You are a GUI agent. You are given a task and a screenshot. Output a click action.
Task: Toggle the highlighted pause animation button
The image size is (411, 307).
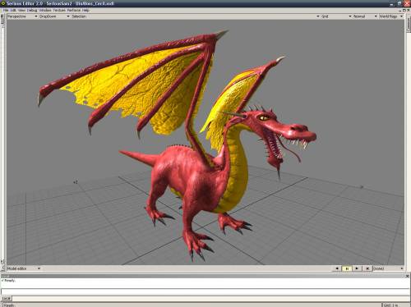[x=347, y=268]
